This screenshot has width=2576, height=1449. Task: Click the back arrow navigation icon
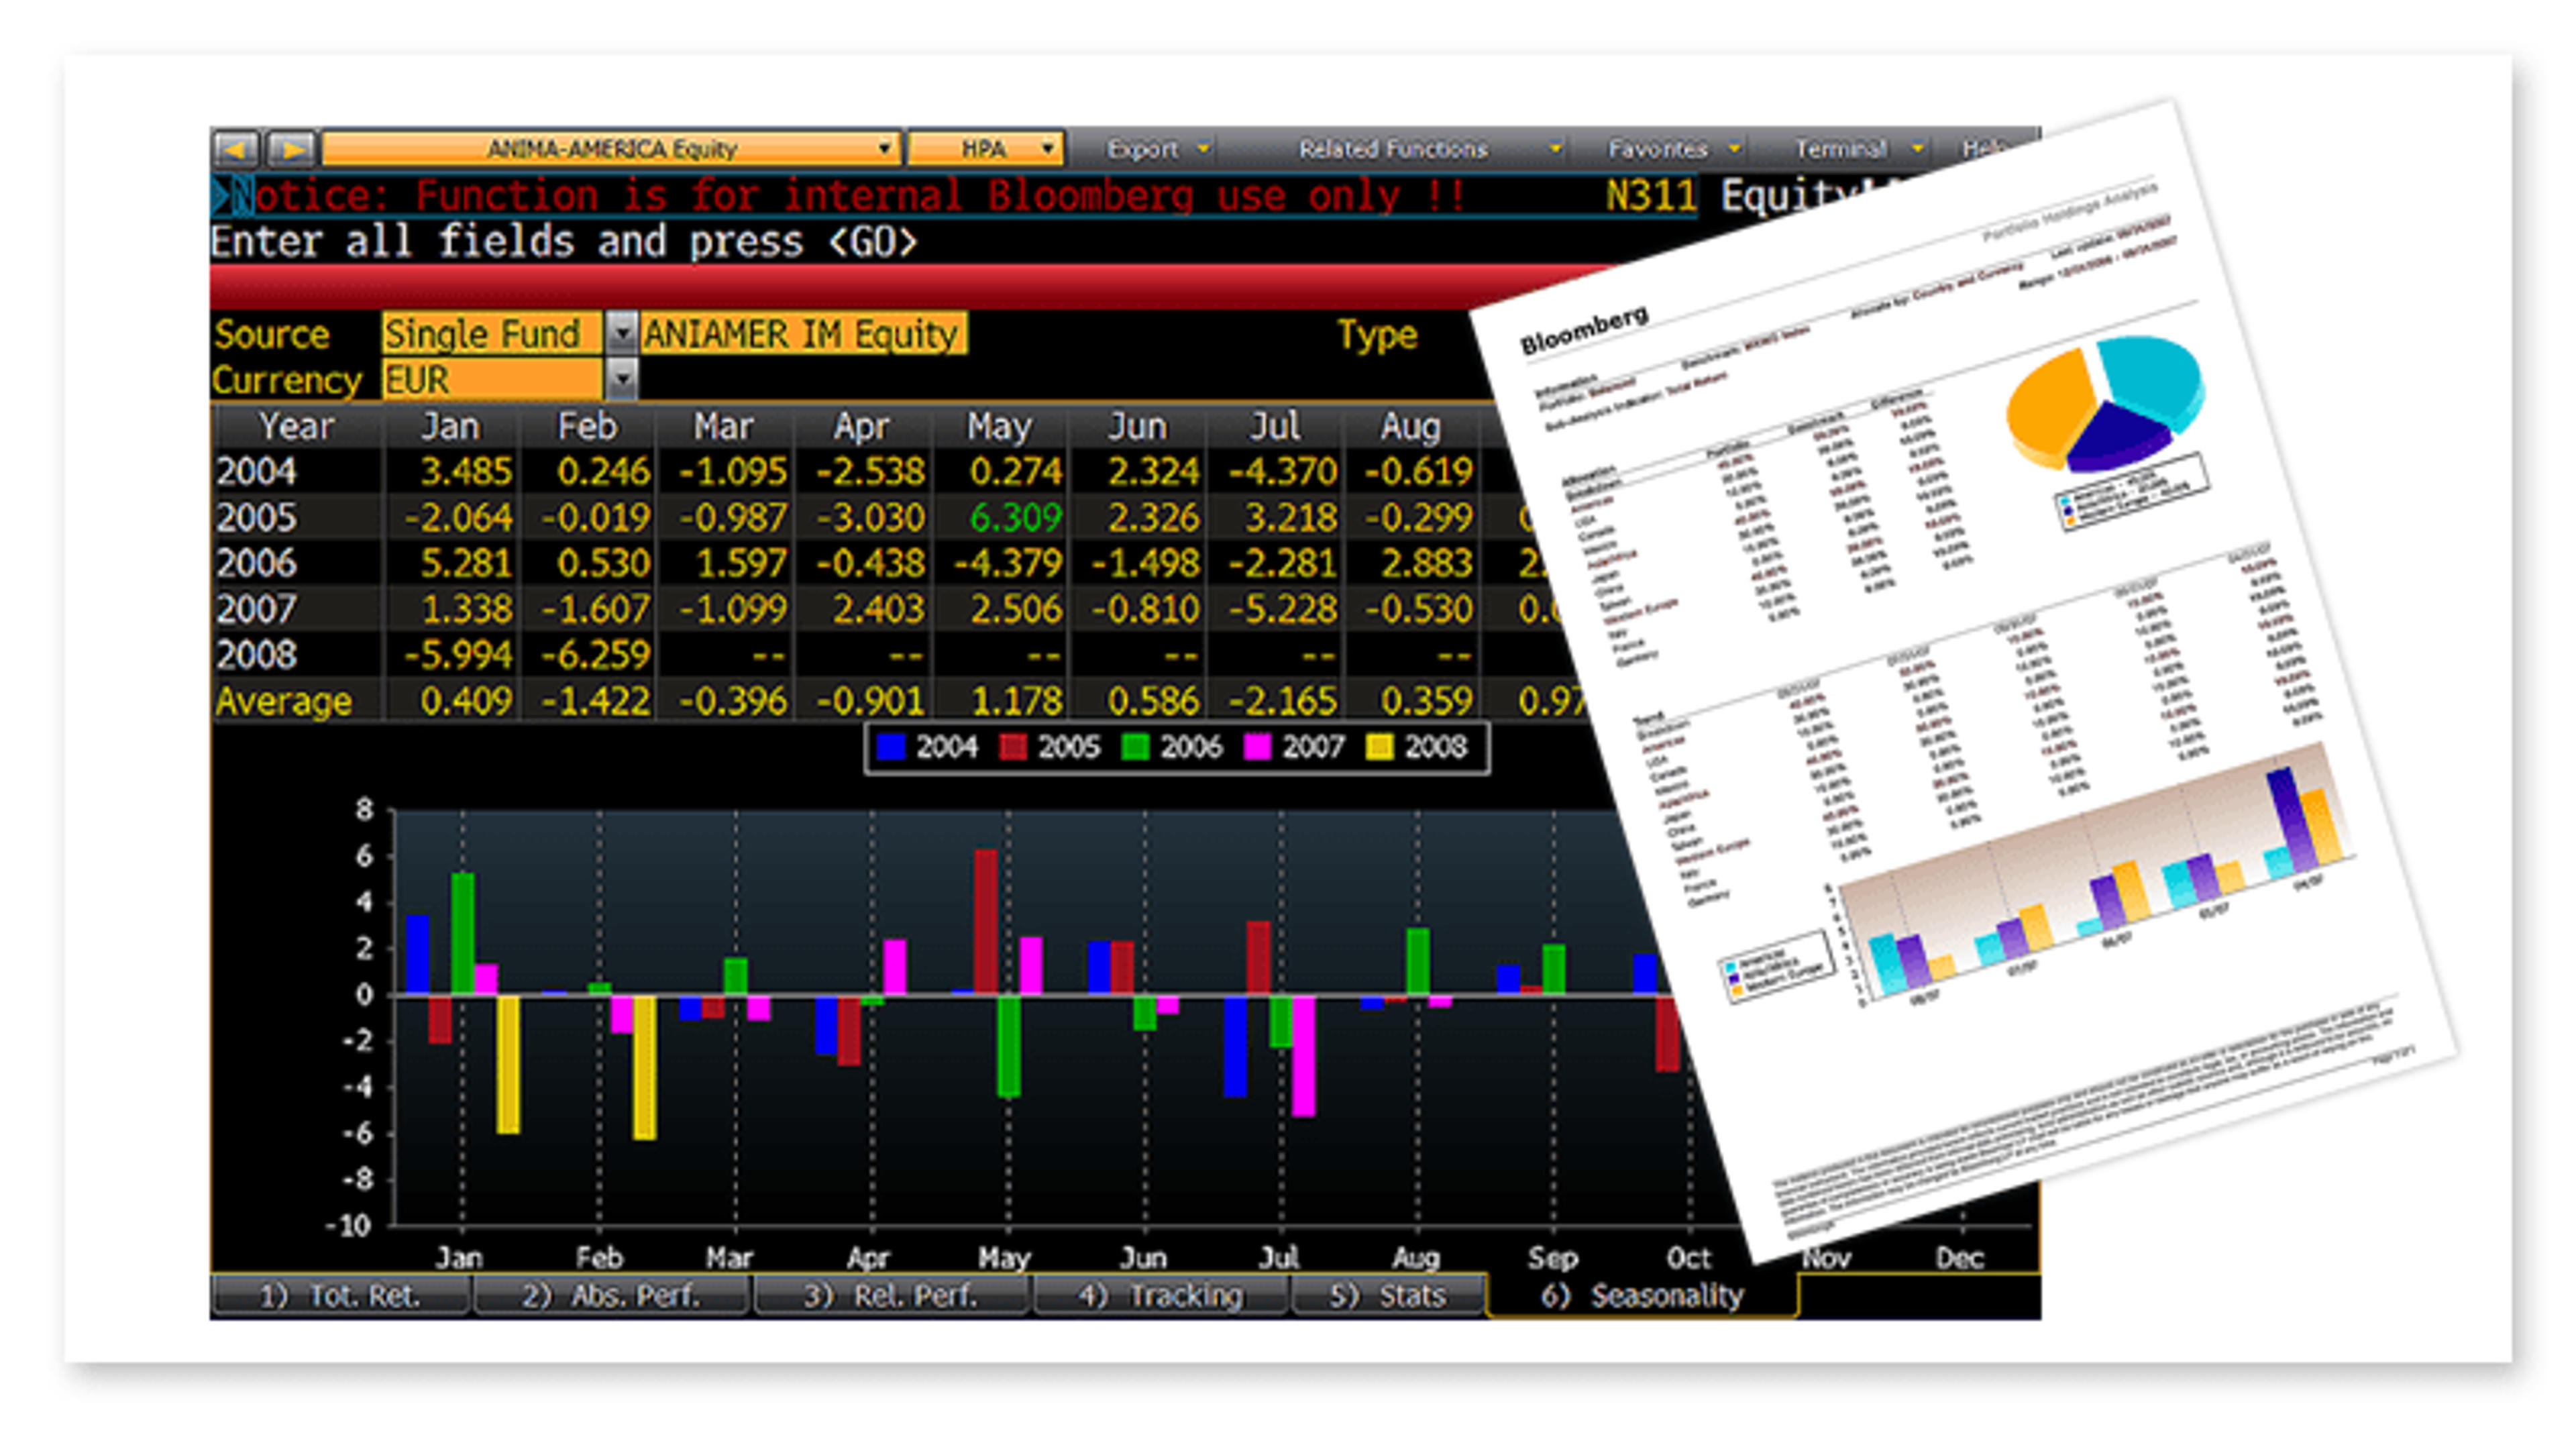(x=236, y=149)
